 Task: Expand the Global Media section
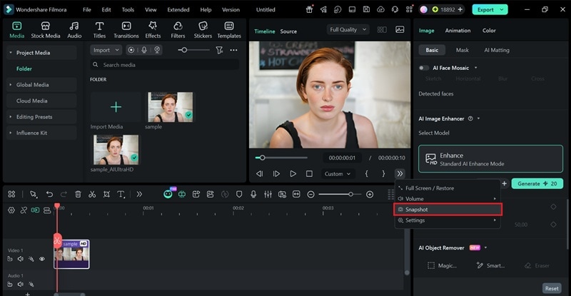11,84
